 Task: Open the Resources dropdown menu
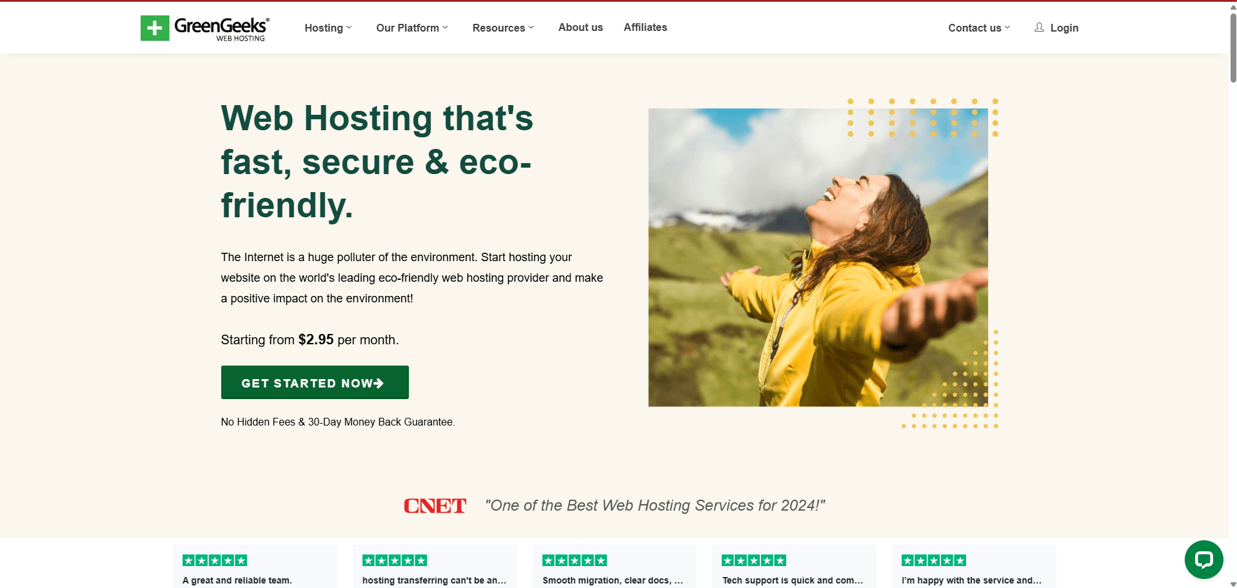point(503,28)
